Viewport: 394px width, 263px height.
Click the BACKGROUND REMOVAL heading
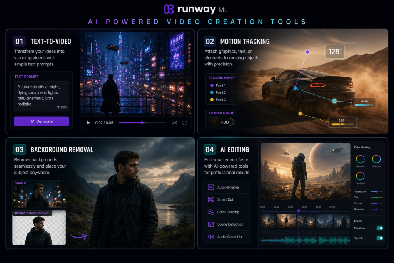click(x=62, y=150)
